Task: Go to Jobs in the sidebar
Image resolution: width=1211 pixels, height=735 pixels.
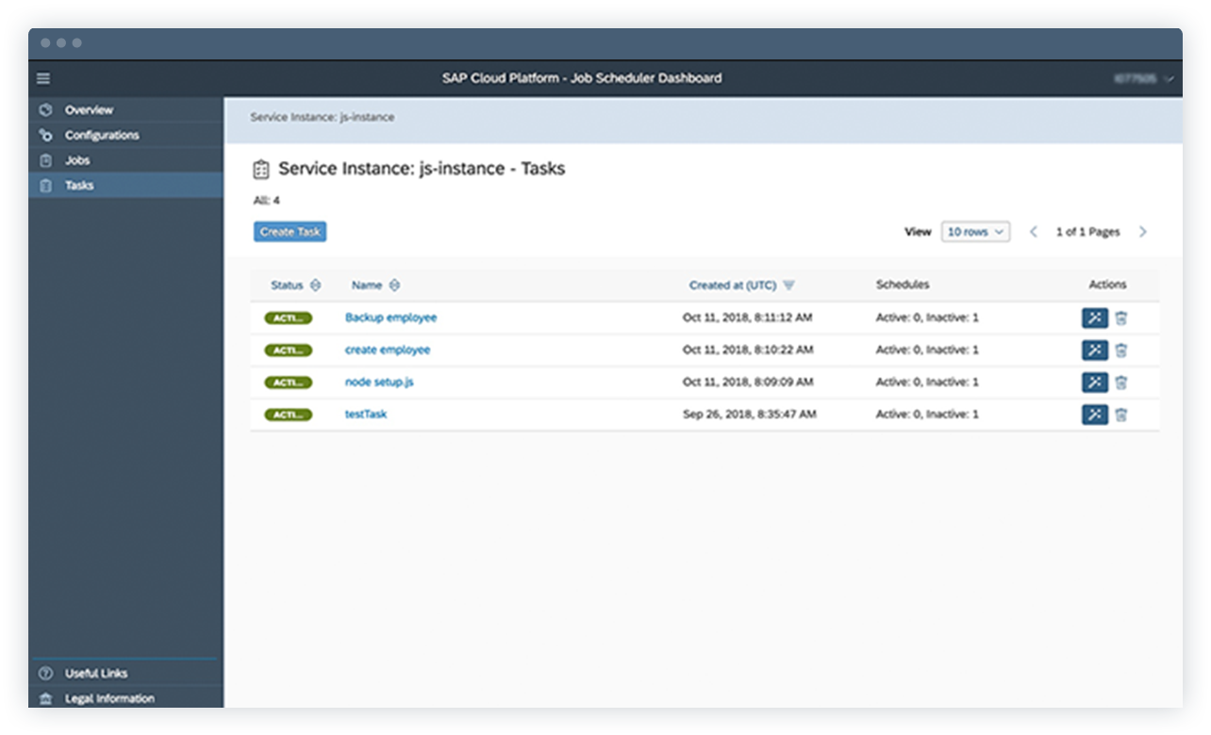Action: pyautogui.click(x=126, y=160)
